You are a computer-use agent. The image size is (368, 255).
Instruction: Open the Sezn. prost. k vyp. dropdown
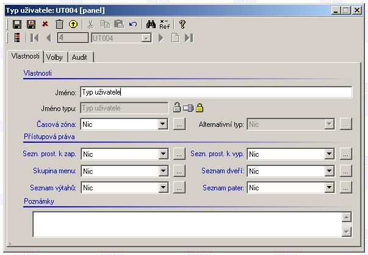click(x=330, y=154)
